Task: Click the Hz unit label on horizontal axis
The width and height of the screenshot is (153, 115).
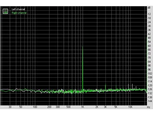Action: tap(149, 107)
